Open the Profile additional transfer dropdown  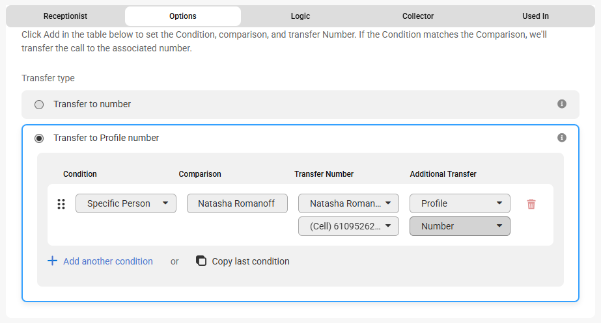point(460,203)
